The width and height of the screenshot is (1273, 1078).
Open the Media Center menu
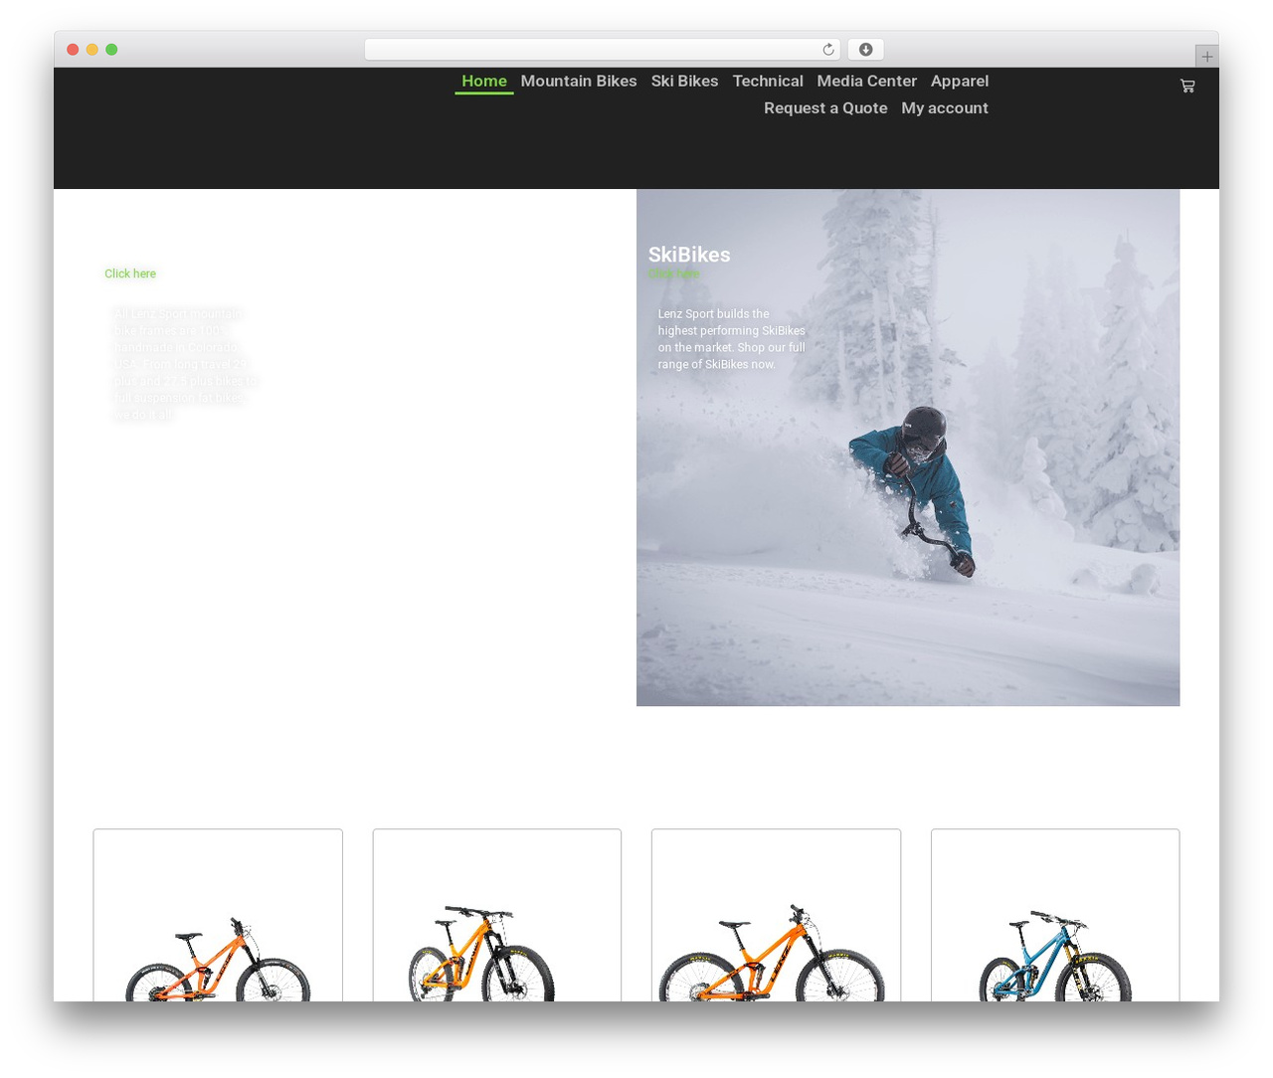tap(866, 82)
